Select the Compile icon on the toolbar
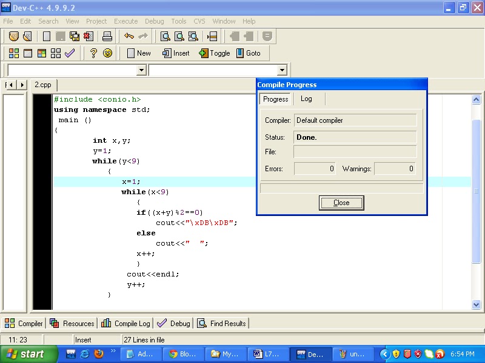The height and width of the screenshot is (363, 485). click(x=13, y=53)
